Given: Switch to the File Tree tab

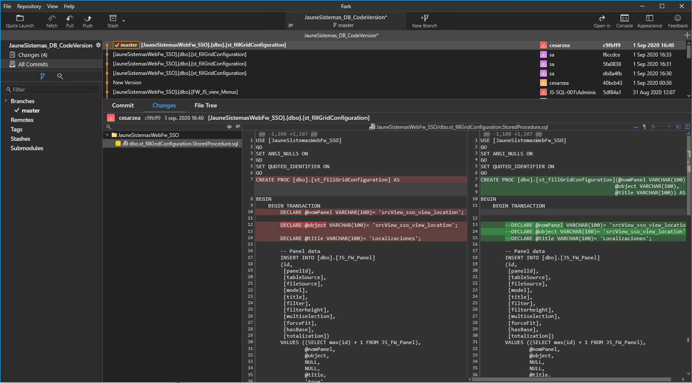Looking at the screenshot, I should pyautogui.click(x=205, y=105).
